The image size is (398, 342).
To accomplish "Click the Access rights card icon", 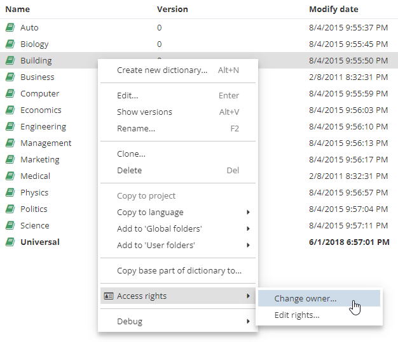I will pos(108,296).
